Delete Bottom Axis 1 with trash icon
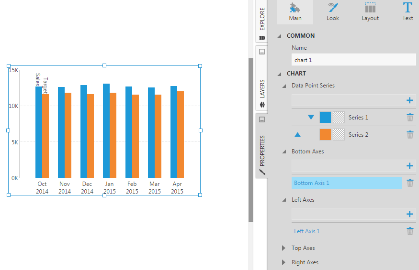 click(x=410, y=183)
